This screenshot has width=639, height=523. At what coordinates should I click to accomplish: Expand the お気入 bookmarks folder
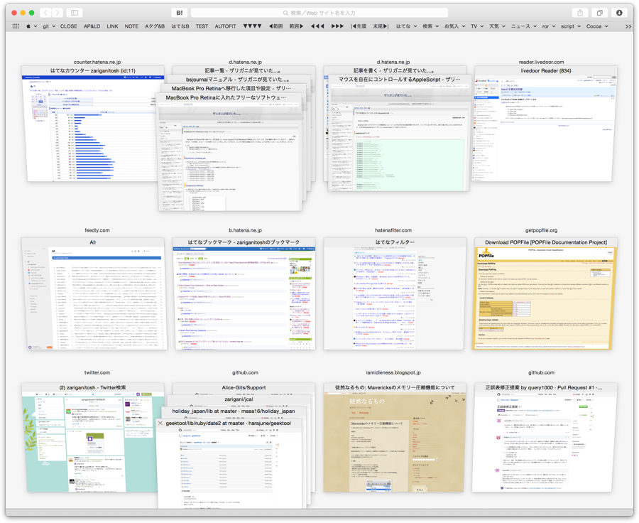[454, 26]
